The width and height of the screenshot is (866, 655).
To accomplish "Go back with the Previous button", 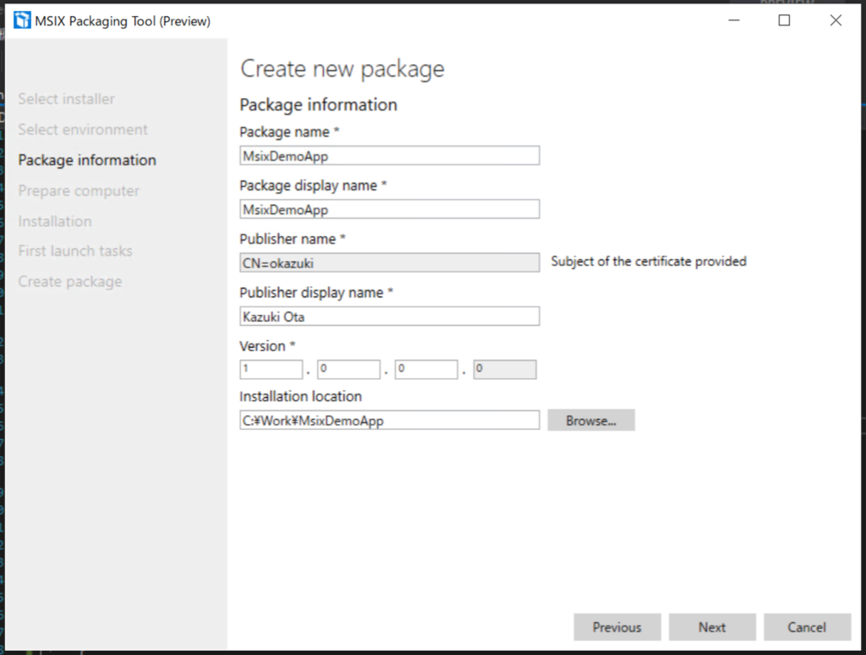I will pyautogui.click(x=617, y=627).
